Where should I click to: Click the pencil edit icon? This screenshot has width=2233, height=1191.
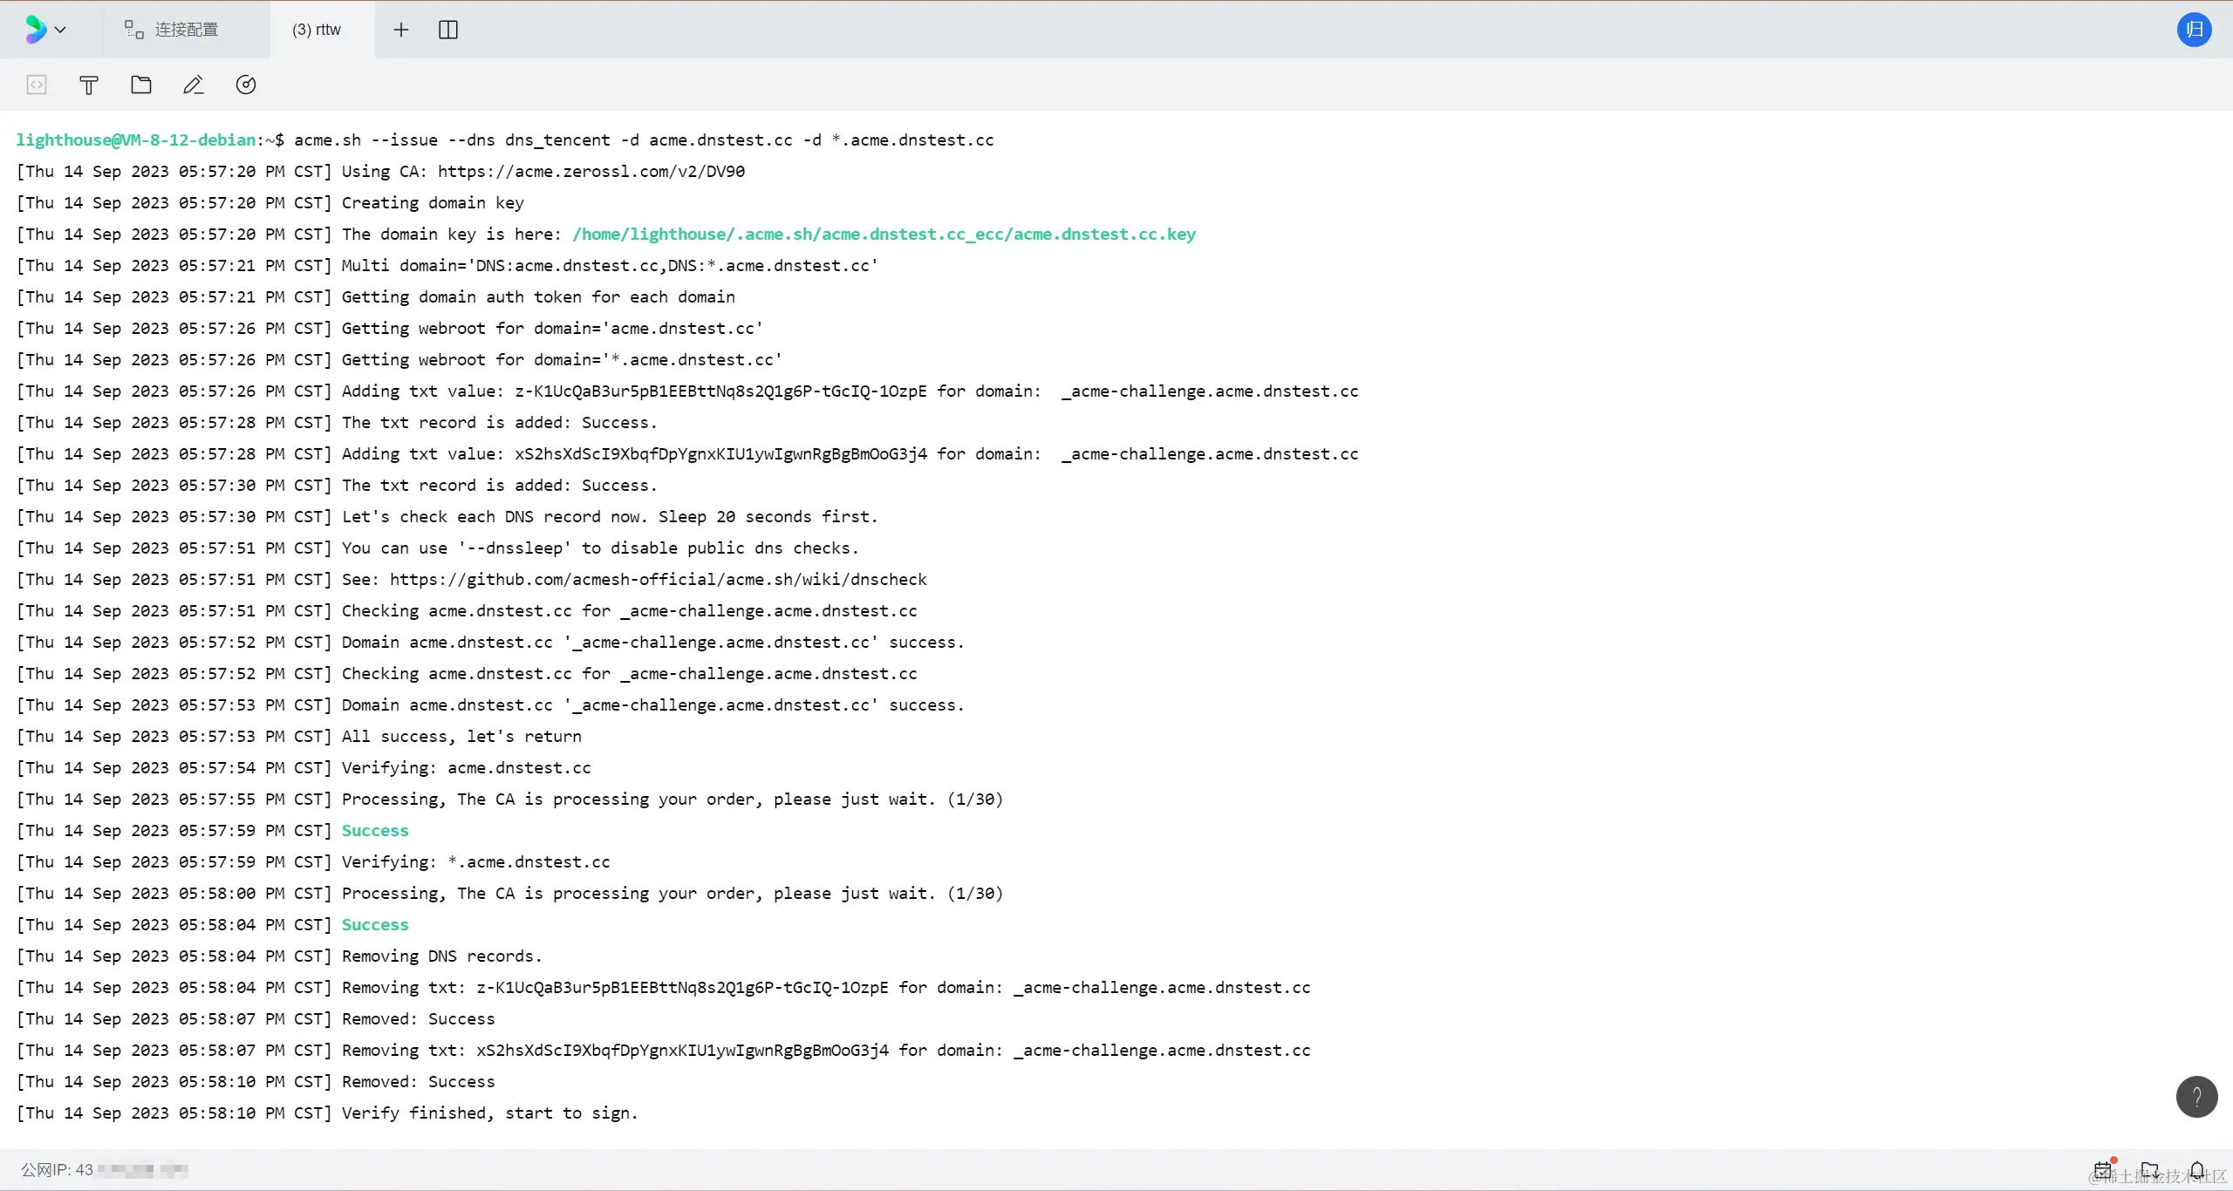point(194,85)
